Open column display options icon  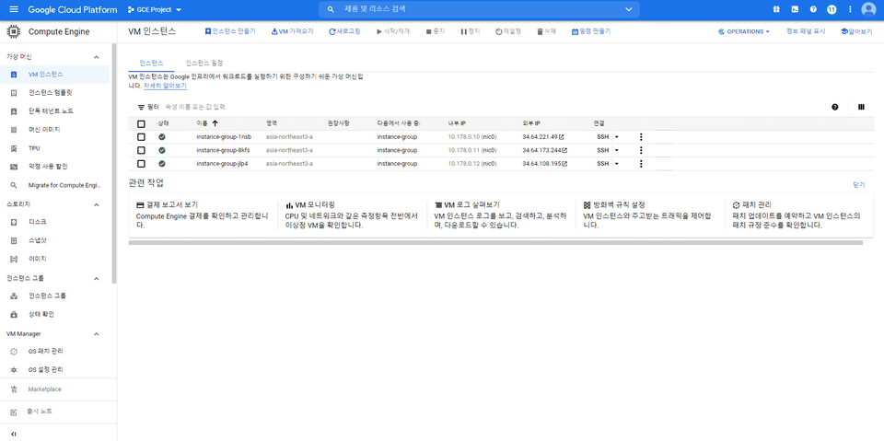pos(861,107)
